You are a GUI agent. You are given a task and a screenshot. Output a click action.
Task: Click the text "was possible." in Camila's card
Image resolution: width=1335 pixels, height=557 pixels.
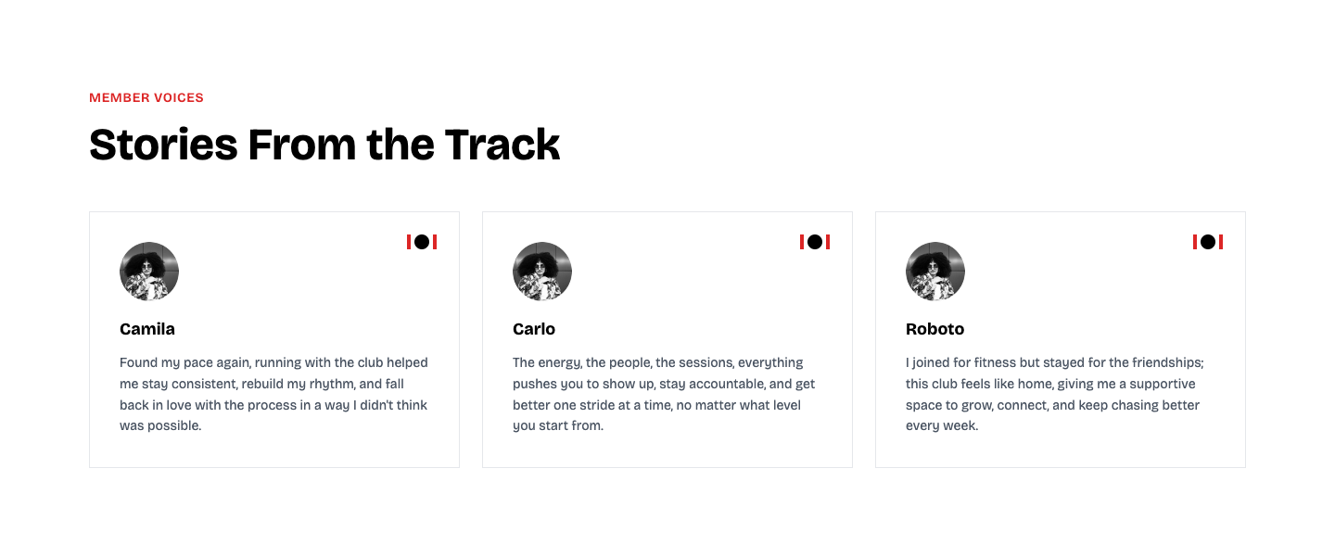160,426
